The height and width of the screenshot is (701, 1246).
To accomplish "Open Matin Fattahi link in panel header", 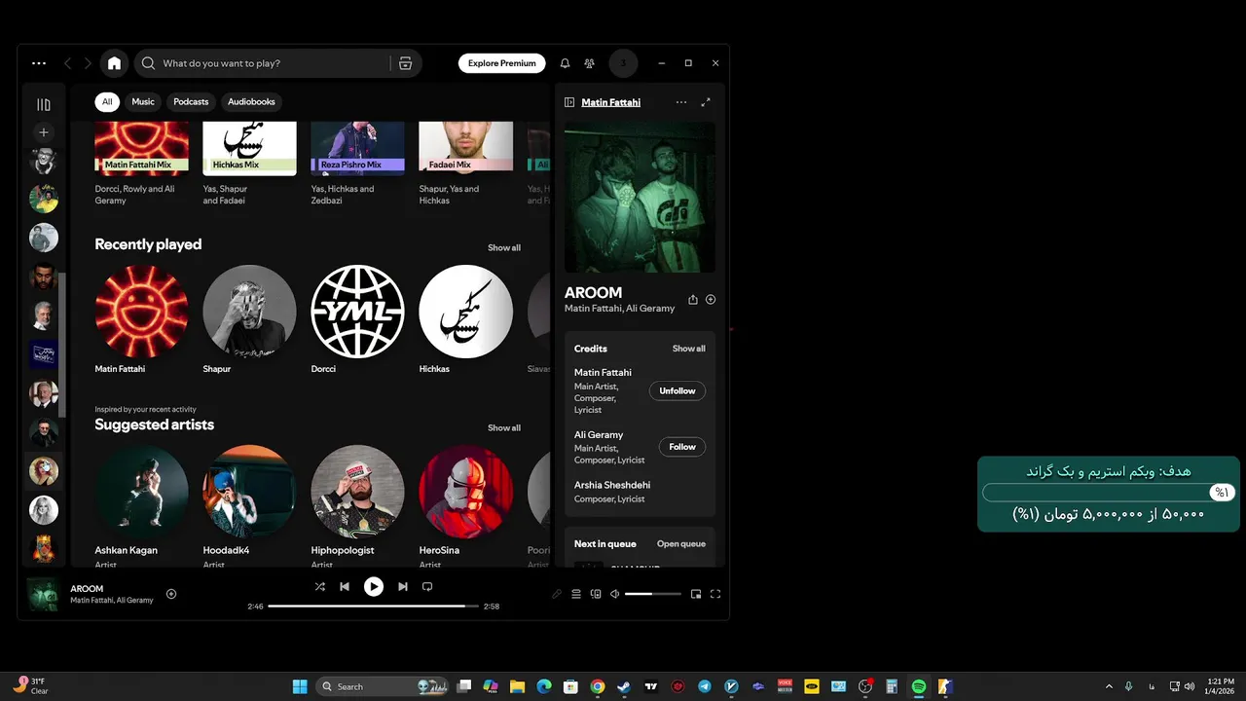I will pyautogui.click(x=610, y=102).
